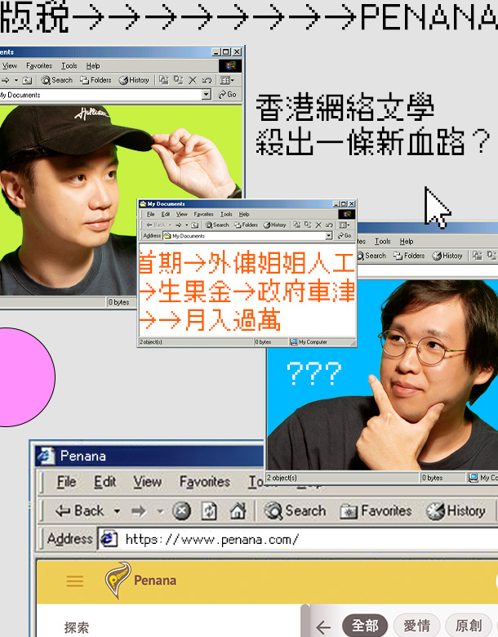Expand the Forward button's dropdown arrow in Penana browser
The height and width of the screenshot is (637, 498).
click(160, 511)
